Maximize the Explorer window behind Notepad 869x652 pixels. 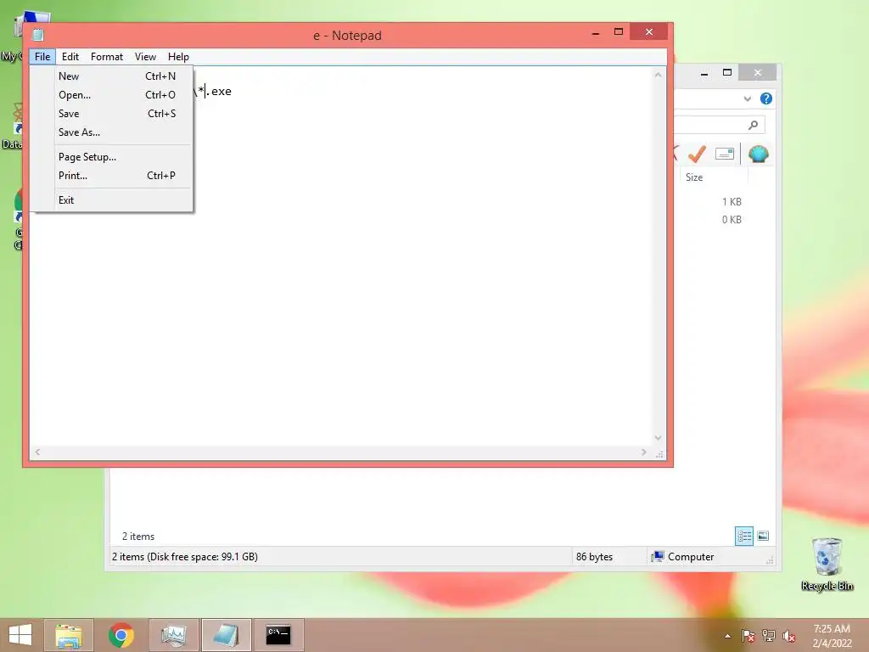tap(727, 73)
